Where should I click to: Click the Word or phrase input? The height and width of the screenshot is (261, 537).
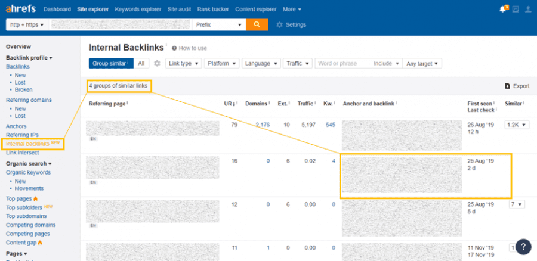click(342, 63)
